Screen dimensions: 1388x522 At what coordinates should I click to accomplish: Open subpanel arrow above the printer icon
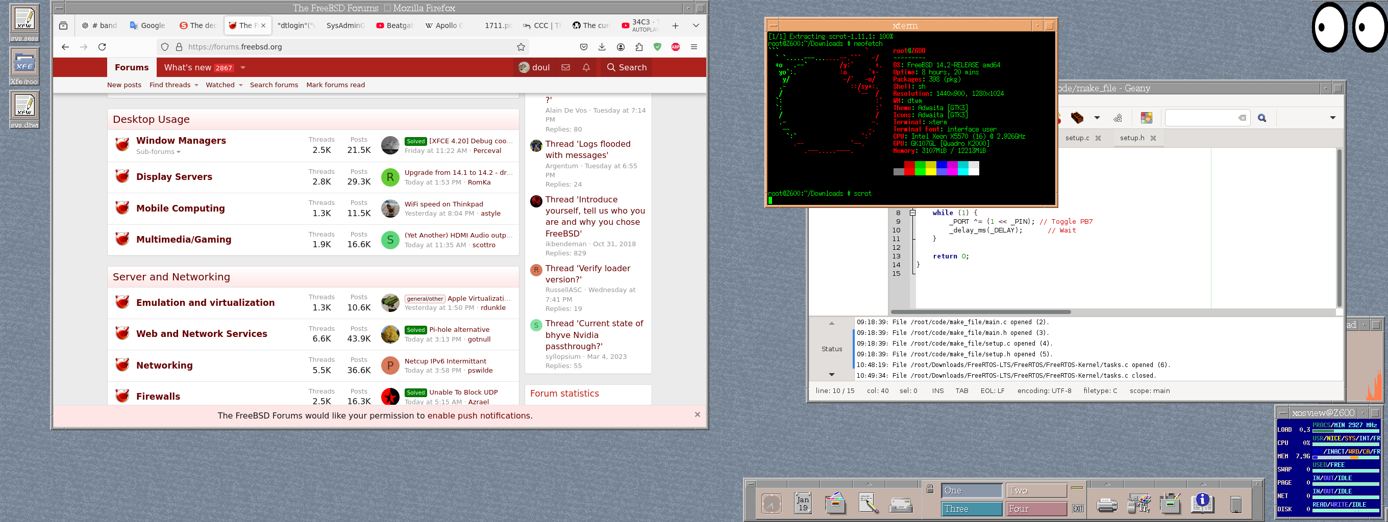(1107, 483)
